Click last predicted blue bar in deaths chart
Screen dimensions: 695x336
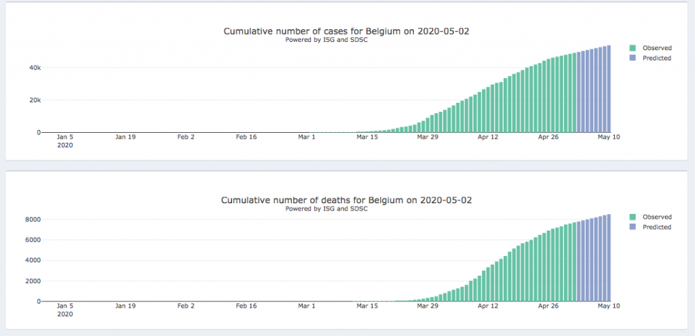point(609,257)
